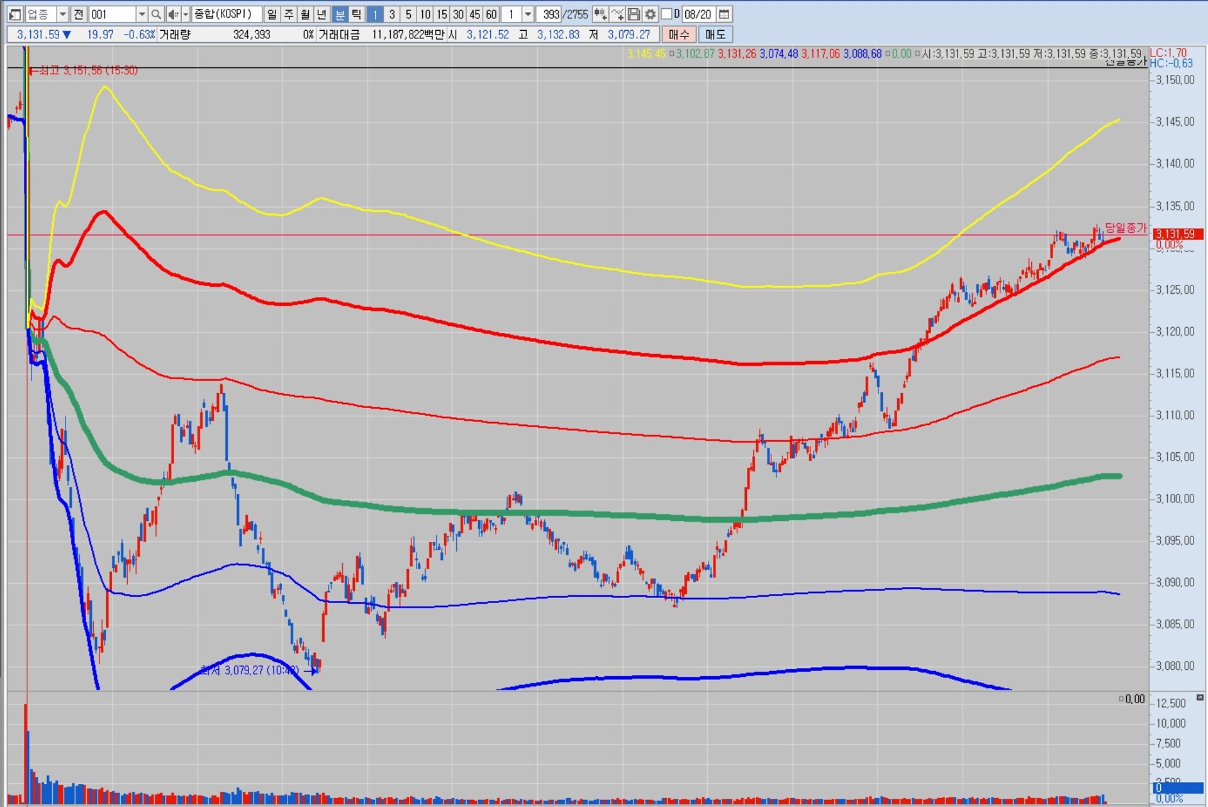This screenshot has width=1208, height=807.
Task: Expand the interval value dropdown arrow
Action: coord(528,14)
